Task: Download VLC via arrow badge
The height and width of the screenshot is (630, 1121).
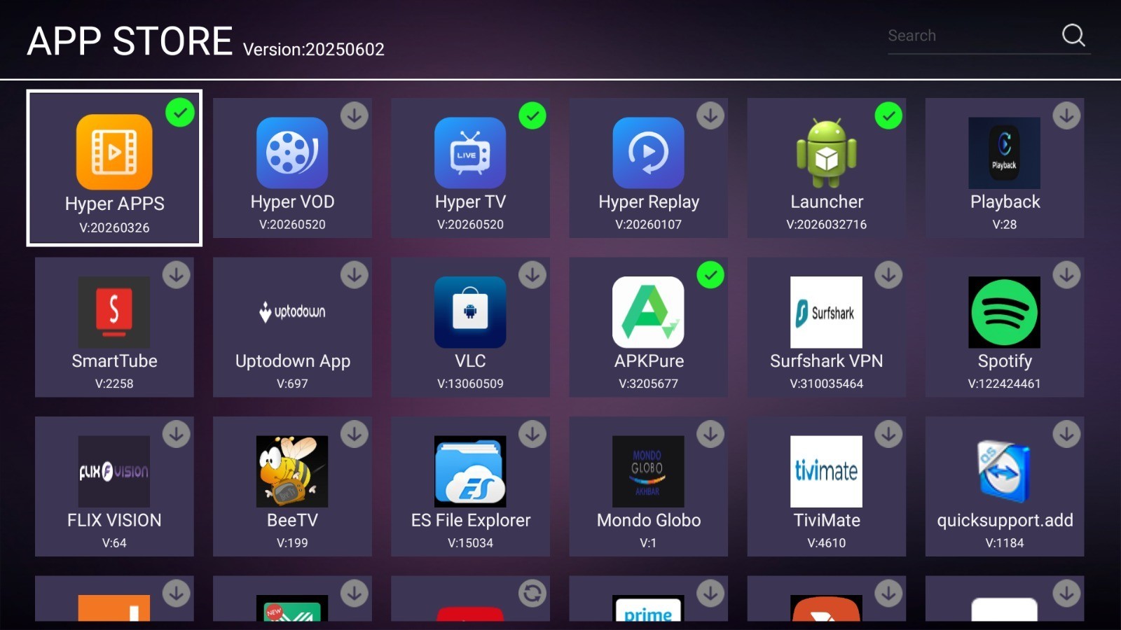Action: pyautogui.click(x=532, y=275)
